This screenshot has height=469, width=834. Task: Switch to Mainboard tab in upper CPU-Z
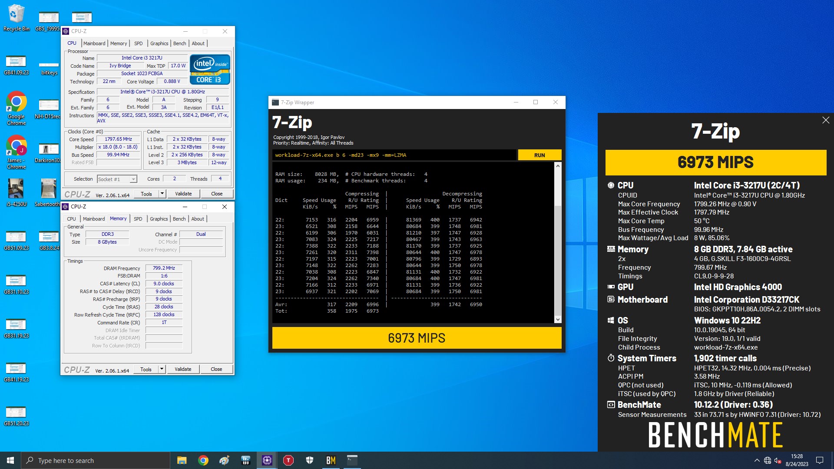(x=94, y=43)
